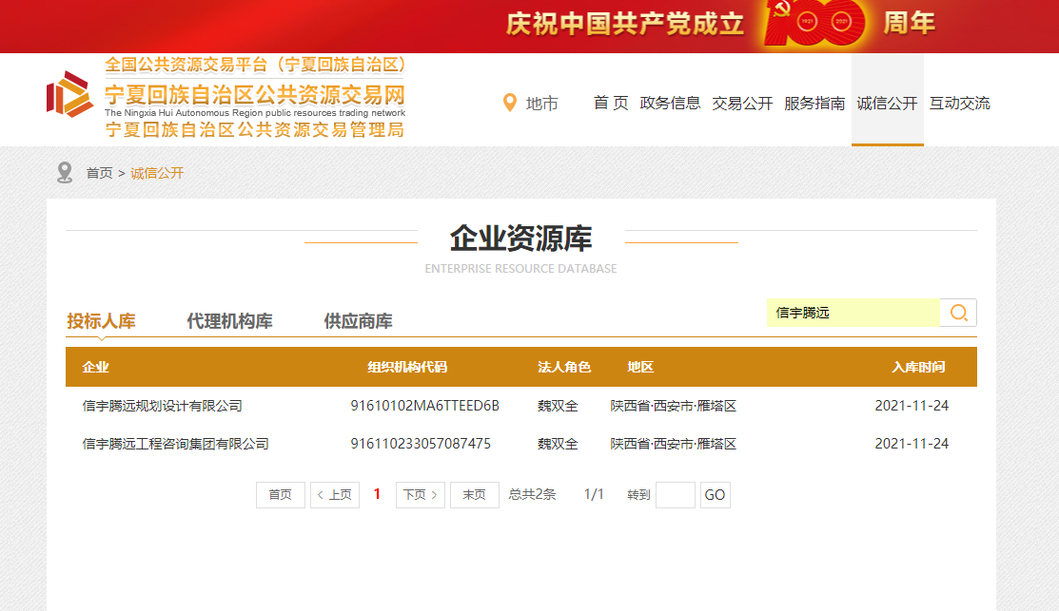Click the breadcrumb location marker icon
Image resolution: width=1059 pixels, height=611 pixels.
click(64, 173)
